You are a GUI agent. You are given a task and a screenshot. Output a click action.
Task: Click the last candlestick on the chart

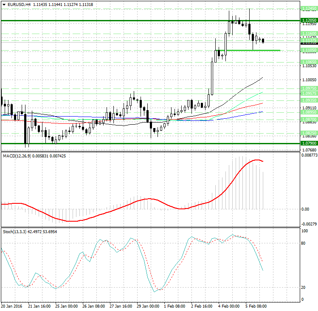pos(263,41)
